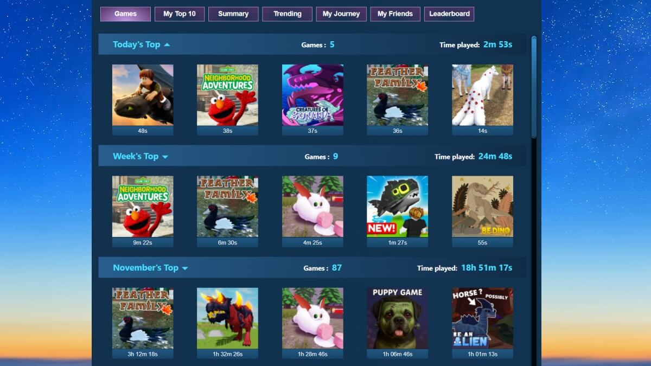Open the Leaderboard tab
This screenshot has height=366, width=651.
(449, 14)
